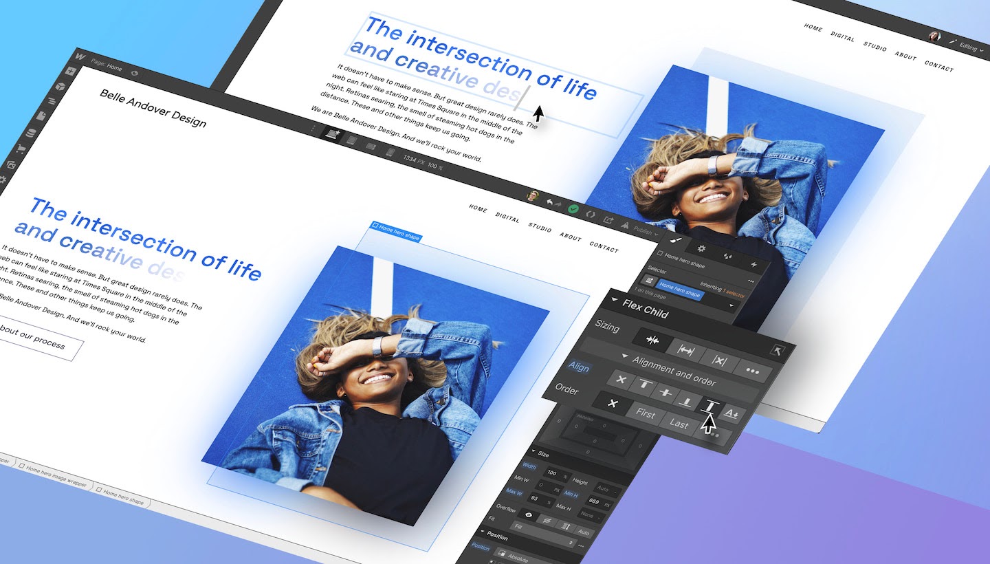Click Home hero image wrapper breadcrumb
The width and height of the screenshot is (990, 564).
[x=52, y=476]
